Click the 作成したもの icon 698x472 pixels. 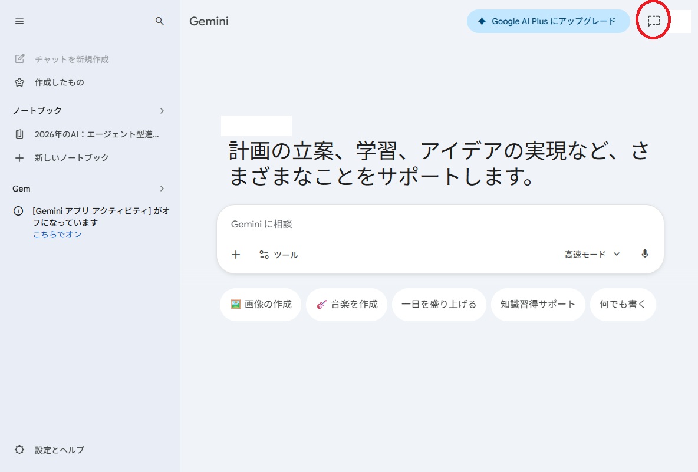[19, 82]
